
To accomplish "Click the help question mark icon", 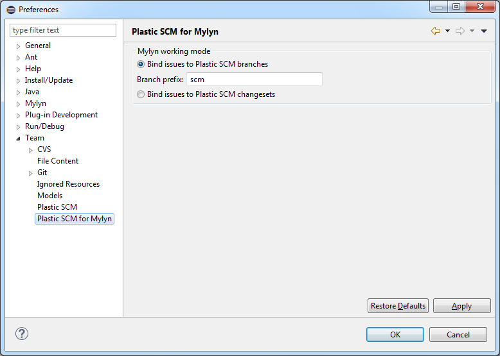I will point(22,334).
